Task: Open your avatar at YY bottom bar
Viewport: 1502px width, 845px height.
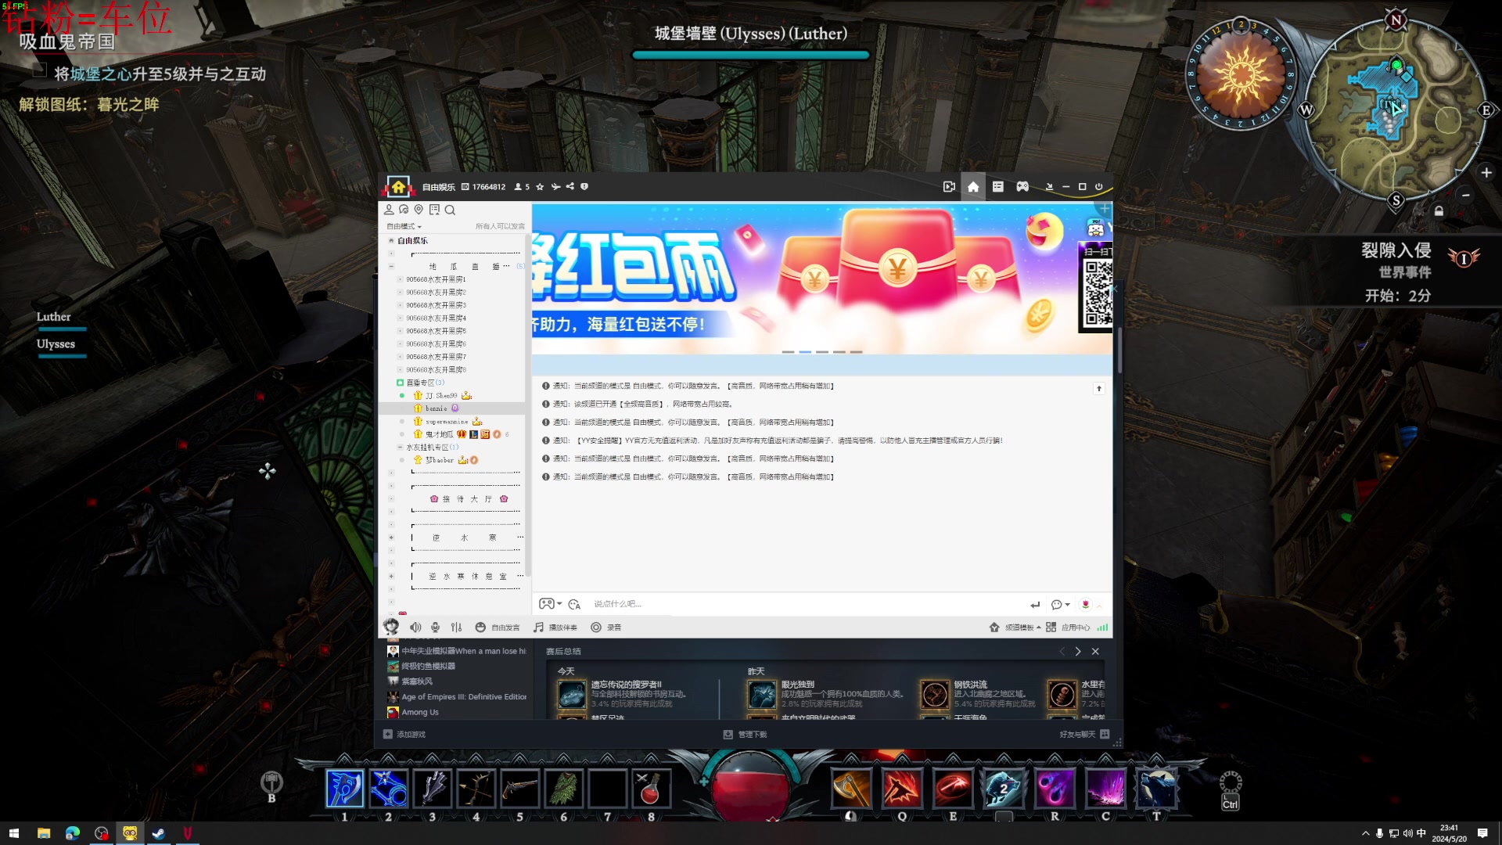Action: [391, 627]
